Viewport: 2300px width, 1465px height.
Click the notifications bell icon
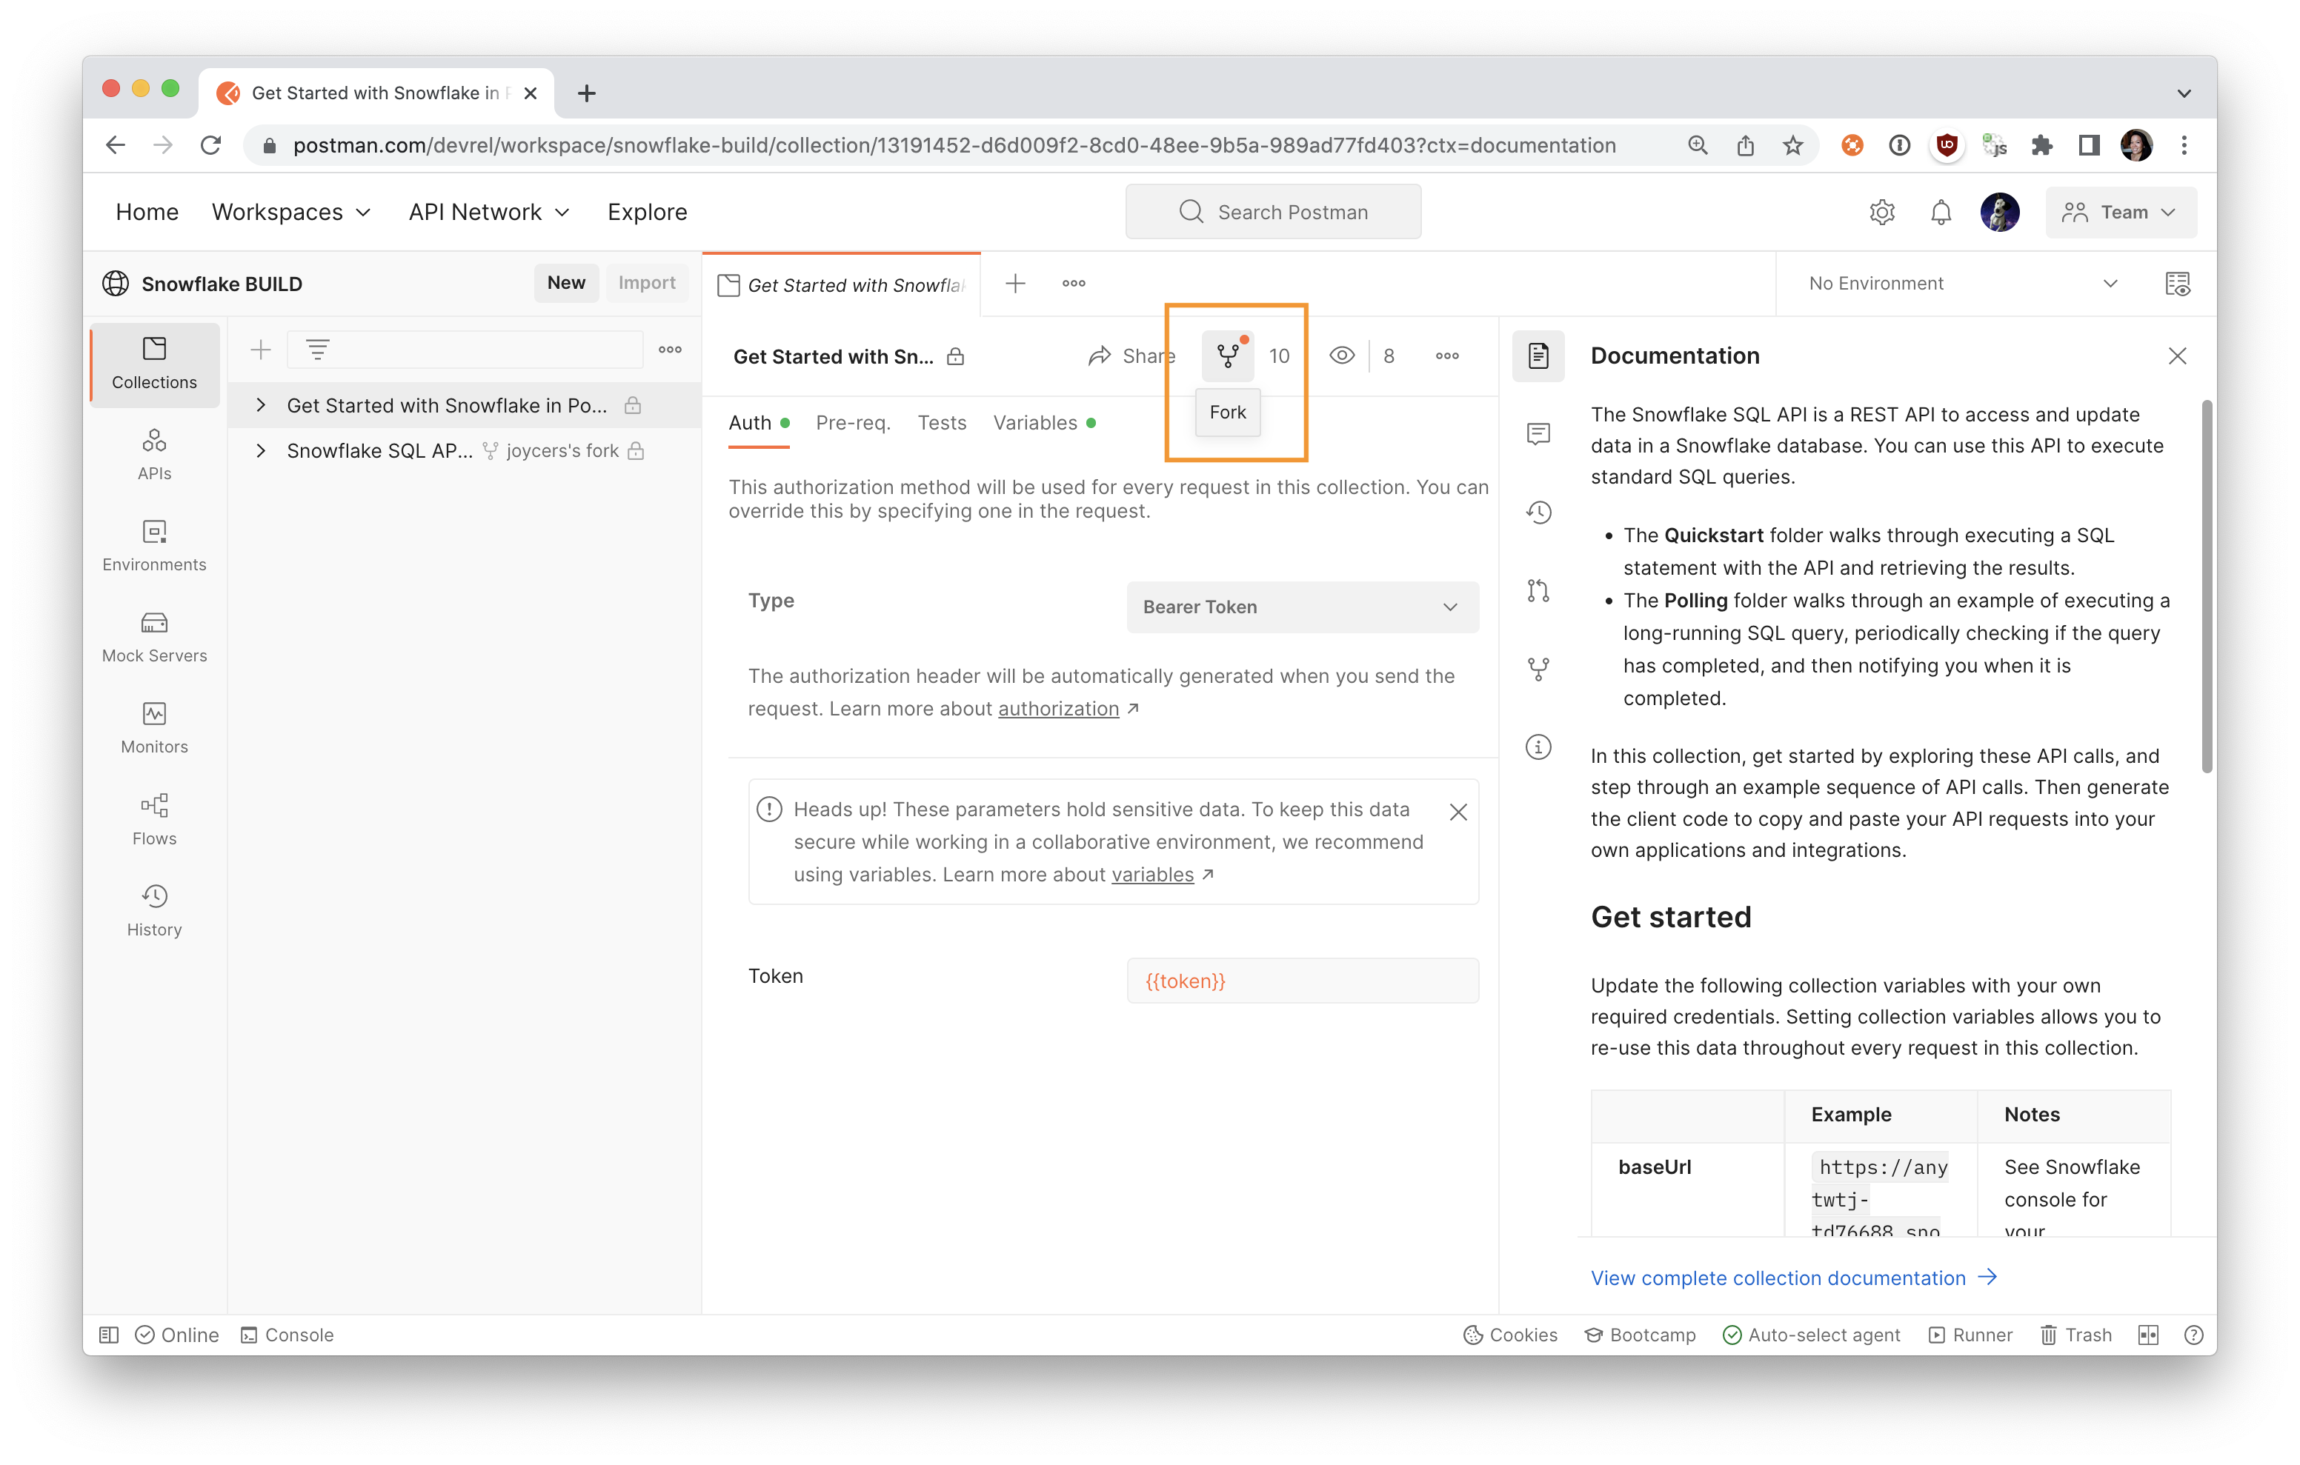tap(1940, 212)
